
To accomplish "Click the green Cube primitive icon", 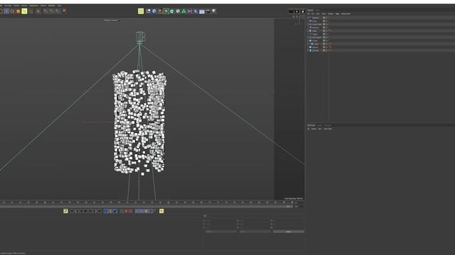I will [166, 11].
